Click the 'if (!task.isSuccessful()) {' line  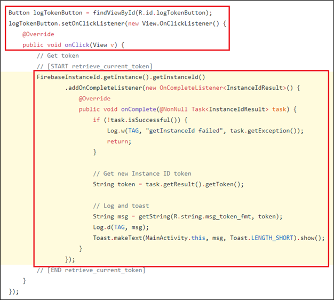[140, 120]
